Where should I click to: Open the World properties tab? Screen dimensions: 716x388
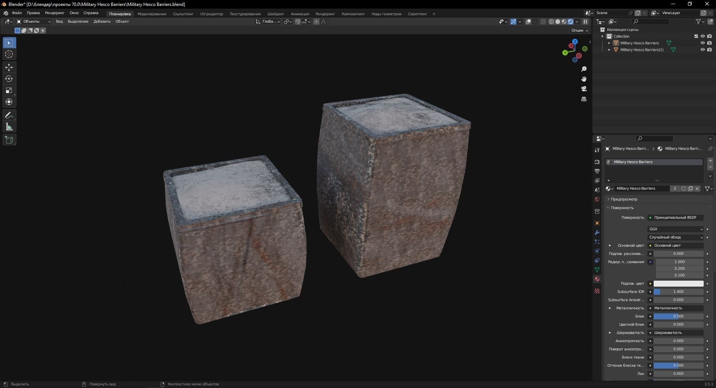coord(597,199)
